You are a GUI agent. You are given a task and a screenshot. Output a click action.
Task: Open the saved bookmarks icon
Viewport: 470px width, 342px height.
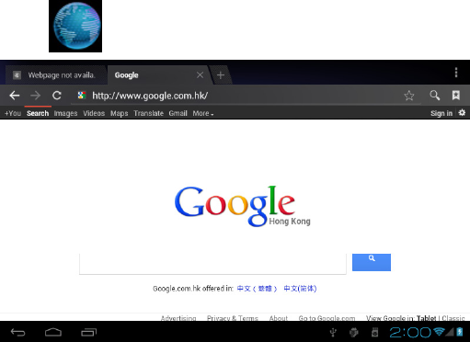click(456, 96)
